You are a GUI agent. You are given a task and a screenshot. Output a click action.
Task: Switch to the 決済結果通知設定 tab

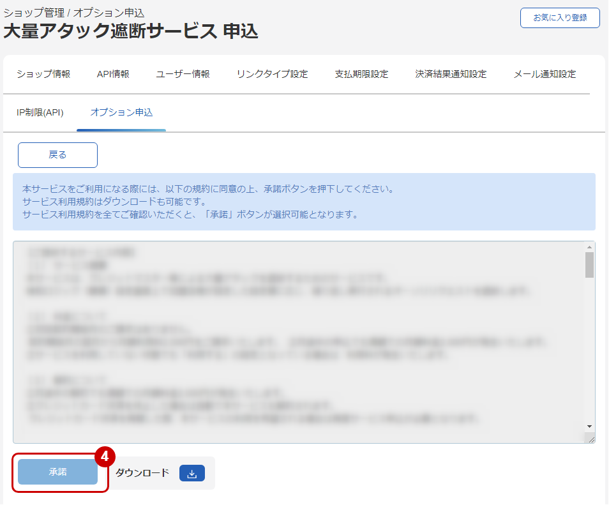click(449, 73)
